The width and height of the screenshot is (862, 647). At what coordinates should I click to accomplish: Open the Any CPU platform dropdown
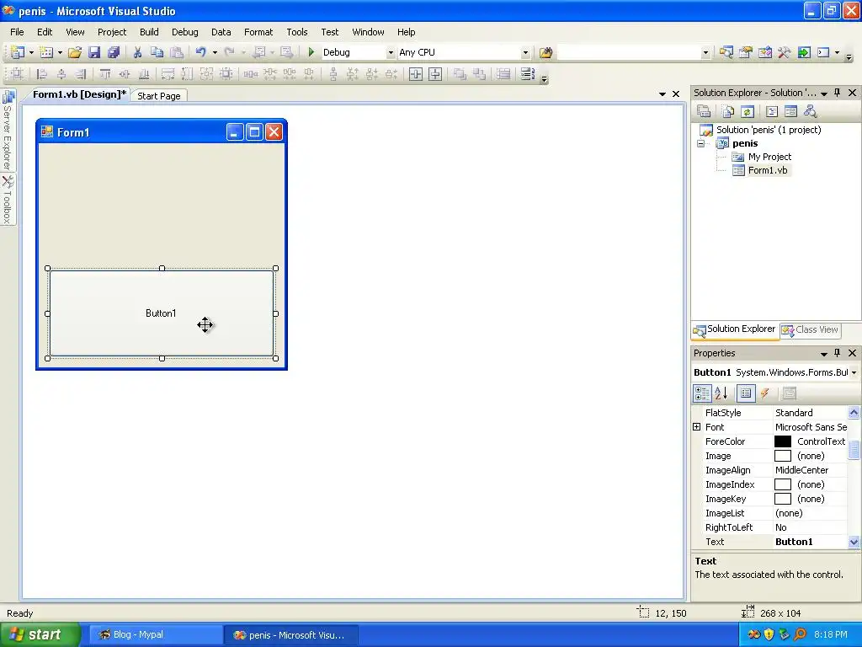[525, 53]
